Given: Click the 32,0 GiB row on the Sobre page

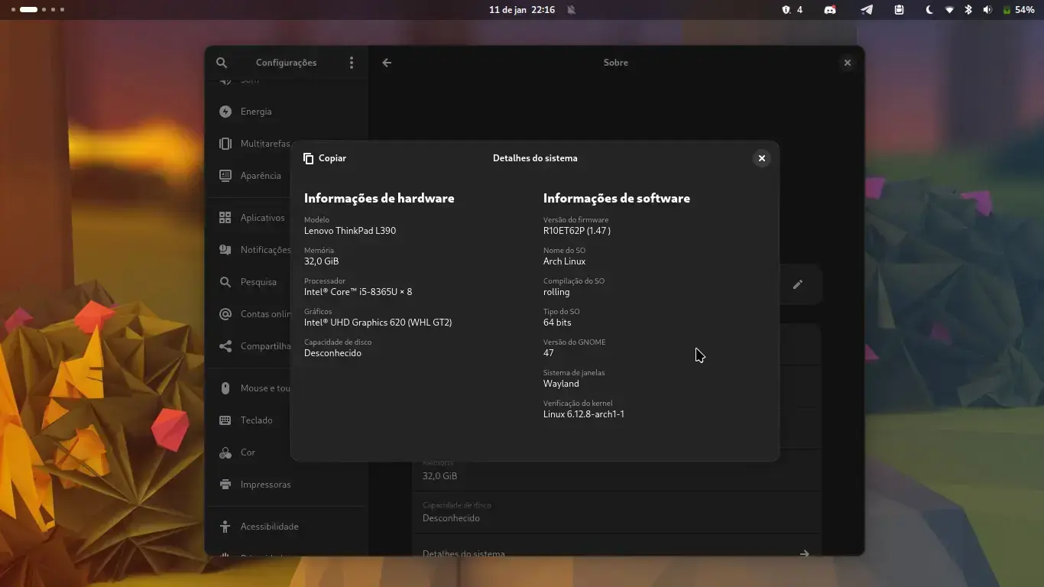Looking at the screenshot, I should point(616,470).
